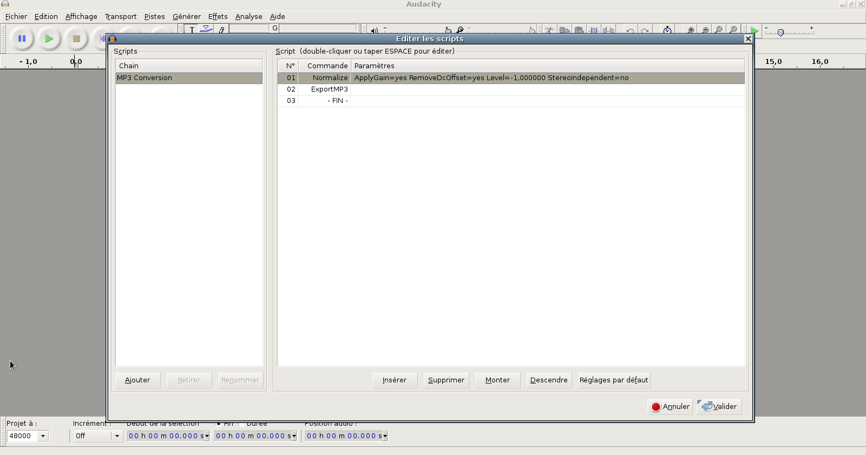Select the ExportMP3 command row

pos(511,89)
